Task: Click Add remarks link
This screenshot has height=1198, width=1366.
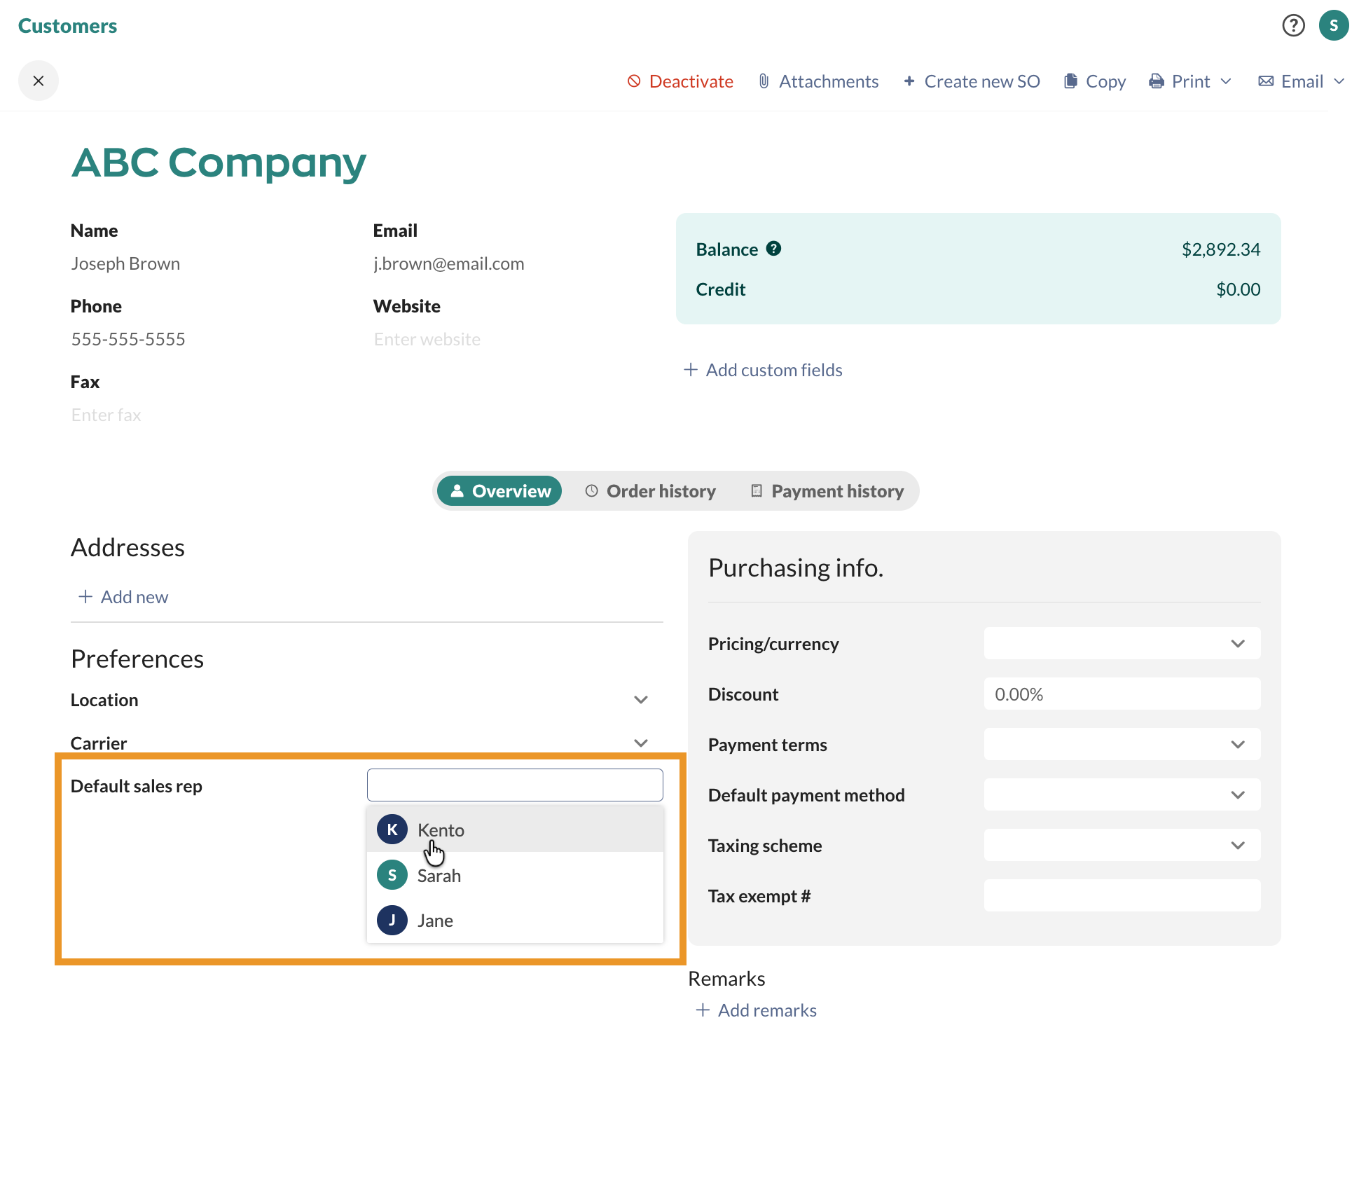Action: coord(756,1010)
